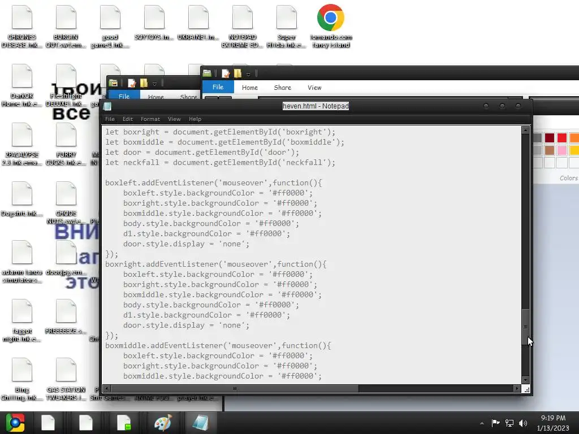Click New folder icon in front Explorer toolbar
Viewport: 579px width, 434px height.
tap(237, 73)
